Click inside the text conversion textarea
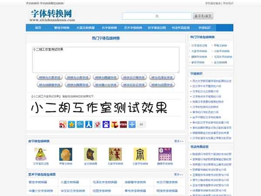261x196 pixels. pos(106,59)
